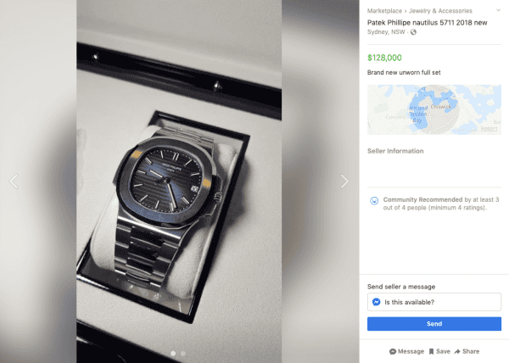Click the Community Recommended smiley icon
The width and height of the screenshot is (509, 363).
tap(374, 201)
